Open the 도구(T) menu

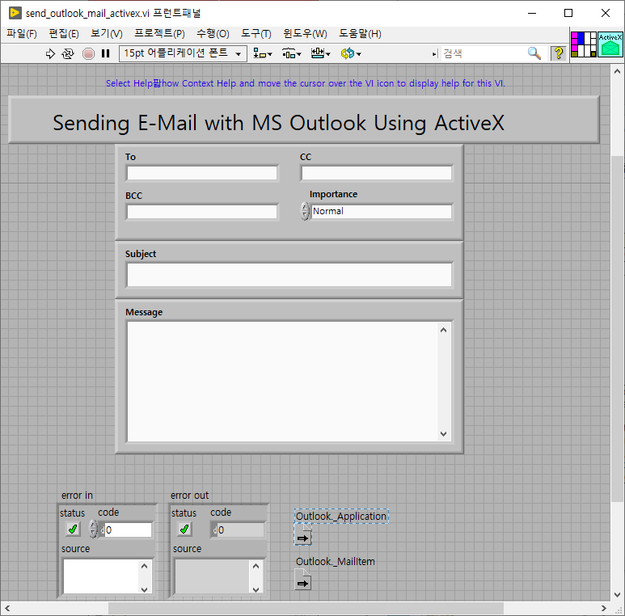[255, 33]
